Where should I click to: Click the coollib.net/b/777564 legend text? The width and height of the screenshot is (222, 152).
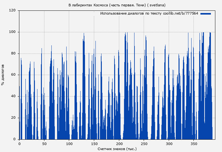click(149, 14)
